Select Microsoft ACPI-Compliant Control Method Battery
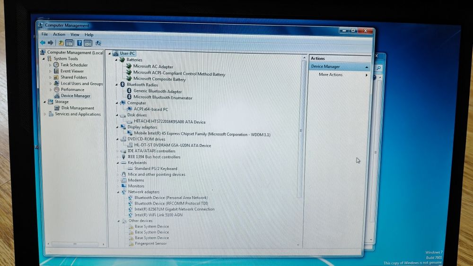Image resolution: width=473 pixels, height=266 pixels. pos(179,73)
